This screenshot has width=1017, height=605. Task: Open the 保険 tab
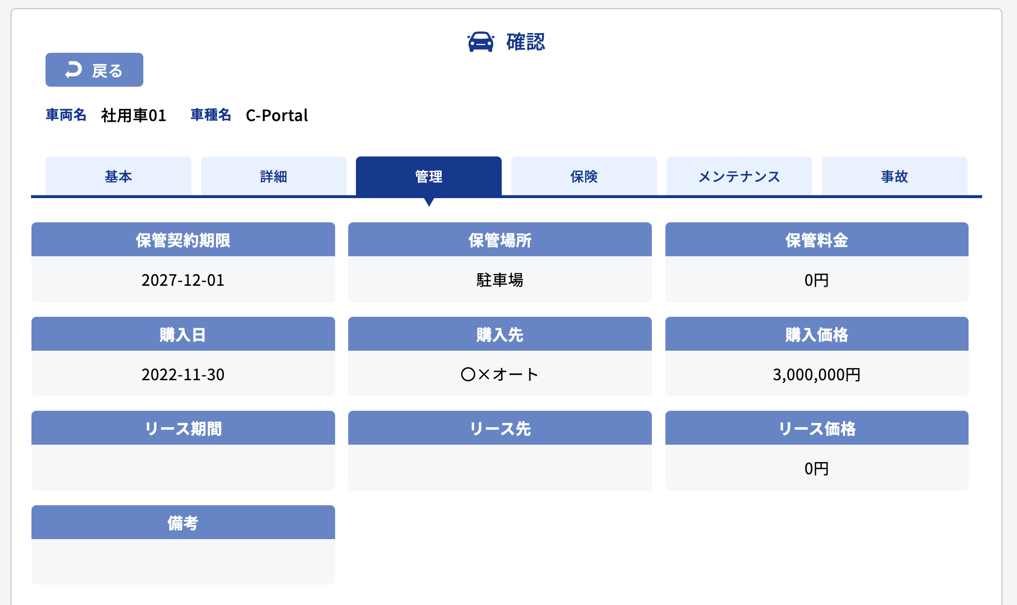click(584, 176)
